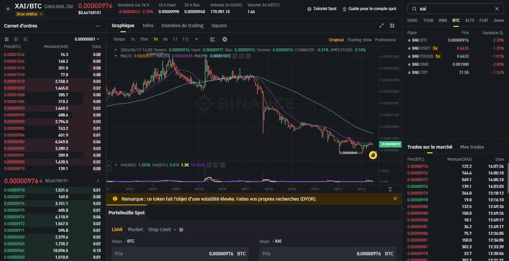Click the yellow floating calculator button
Screen dimensions: 509x261
pos(373,155)
